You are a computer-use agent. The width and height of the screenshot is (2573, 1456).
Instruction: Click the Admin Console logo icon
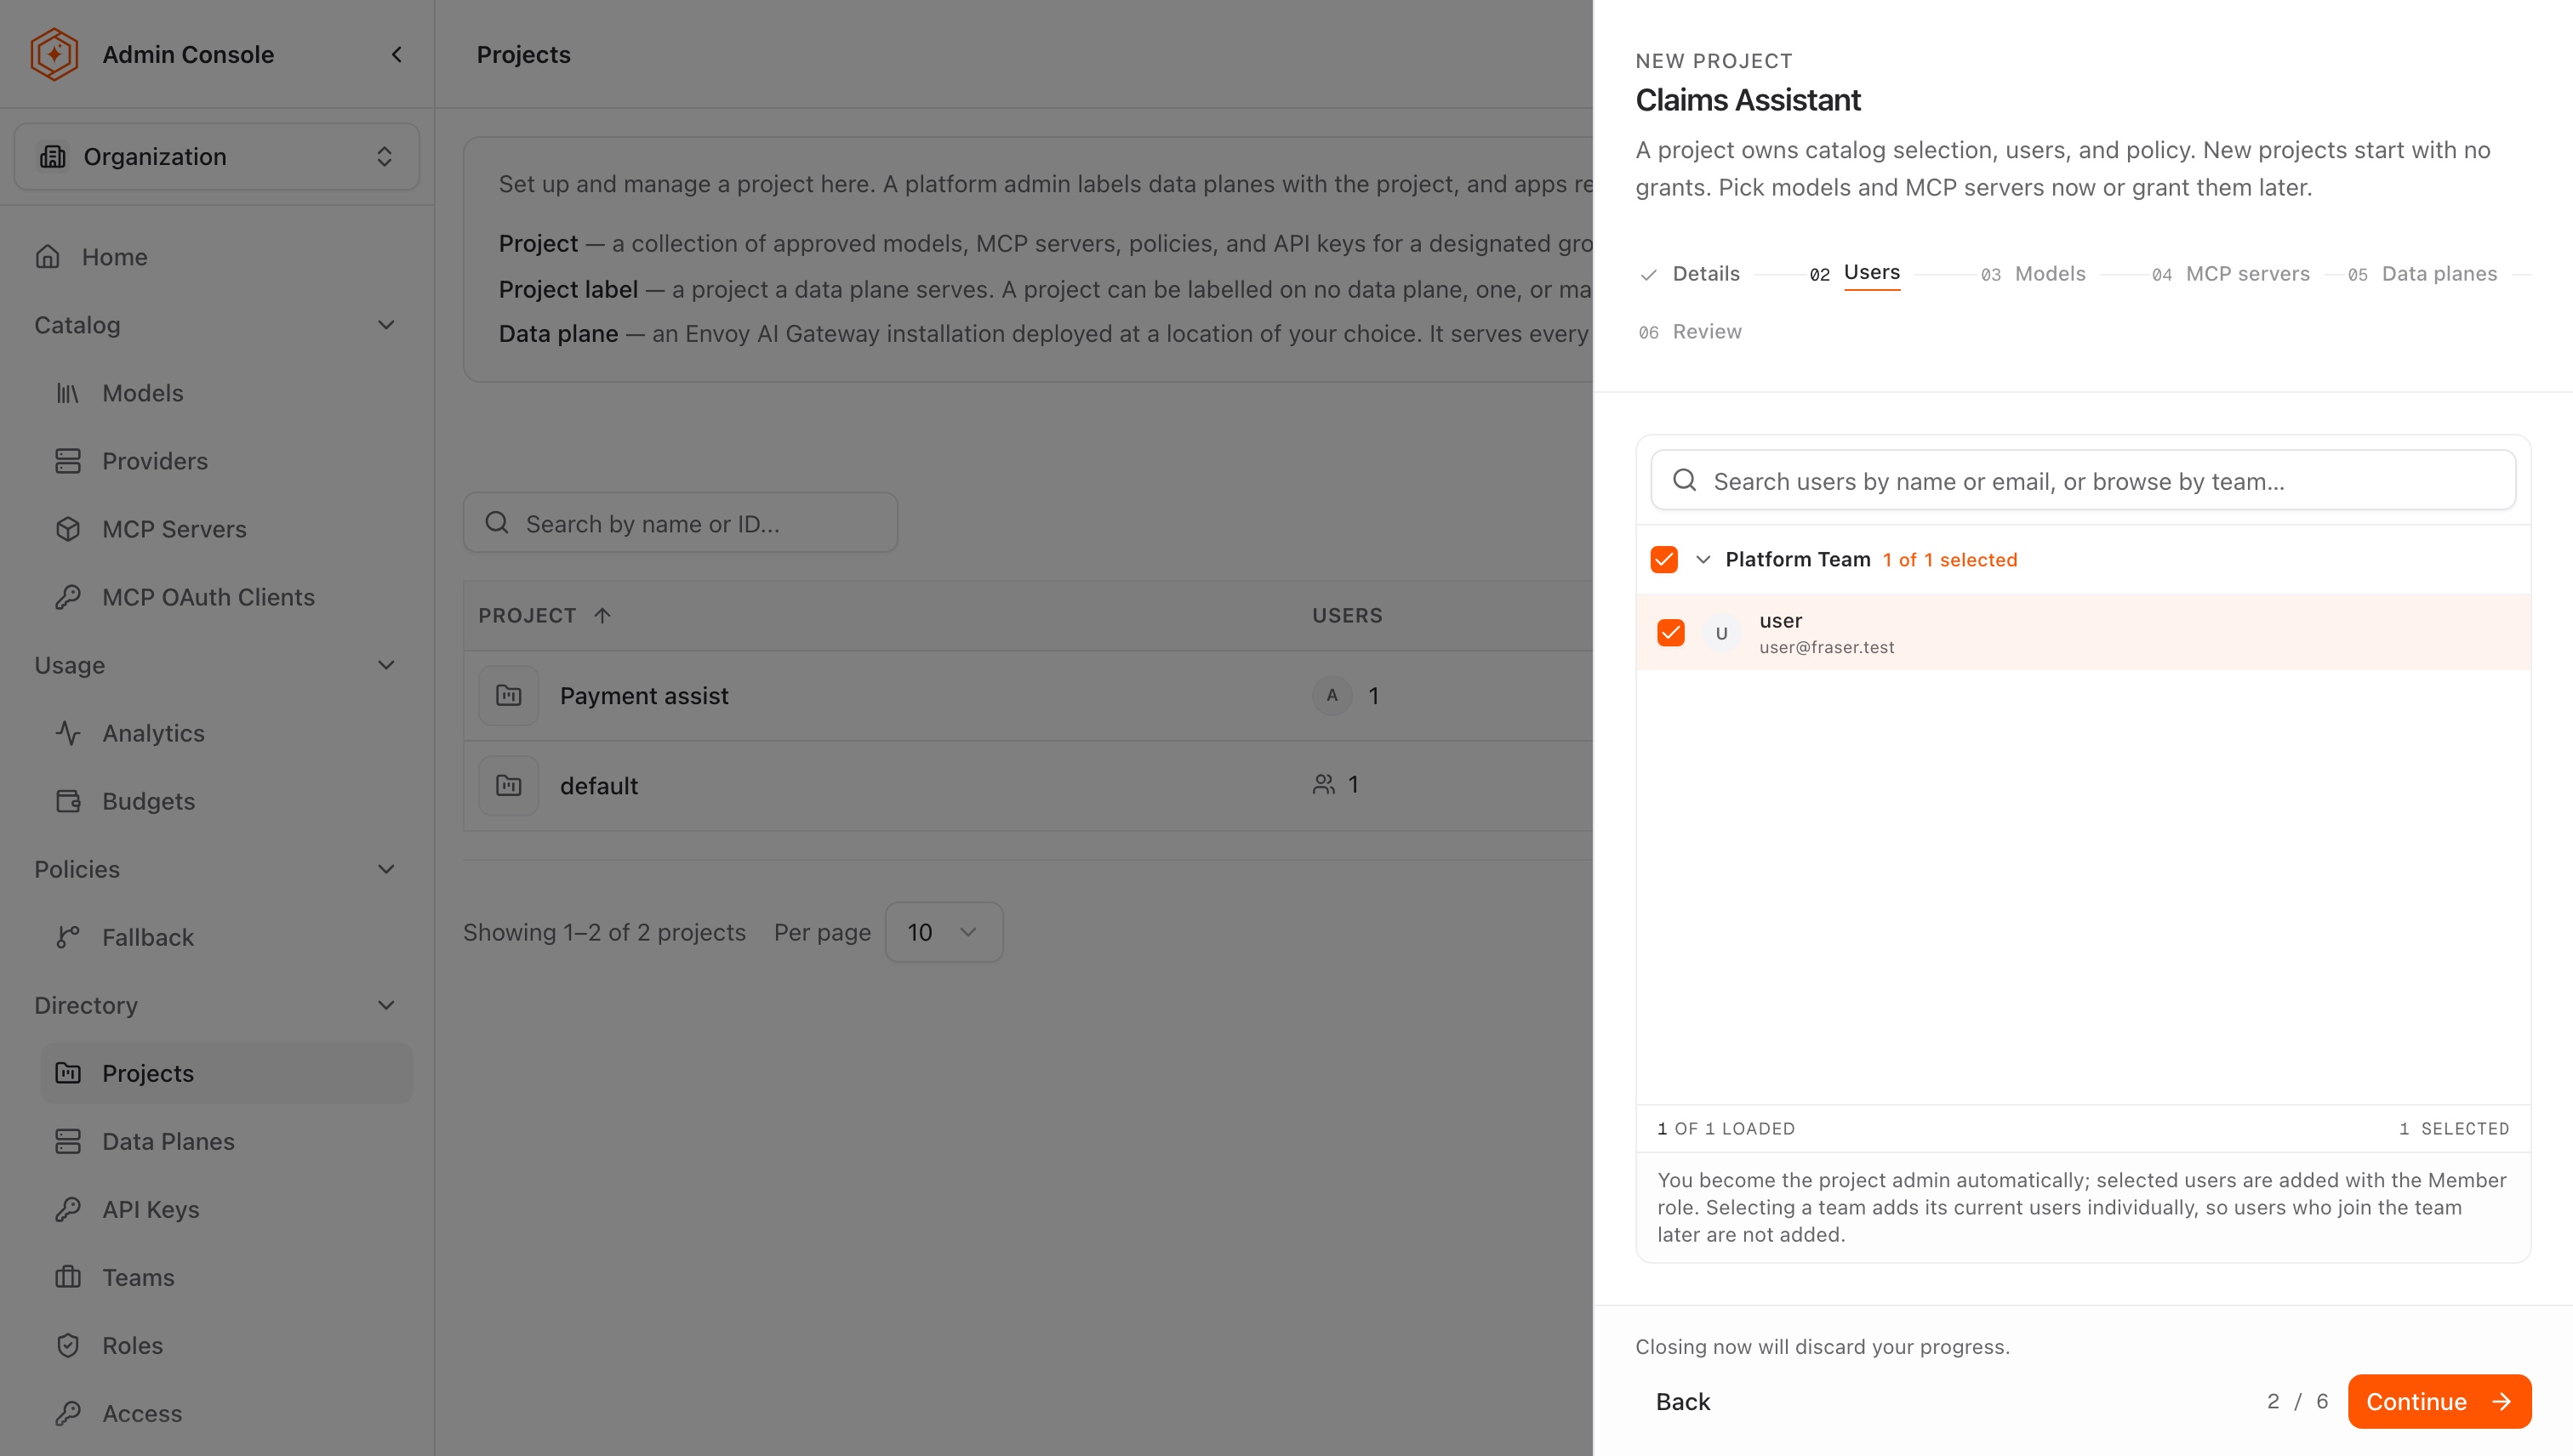[54, 54]
